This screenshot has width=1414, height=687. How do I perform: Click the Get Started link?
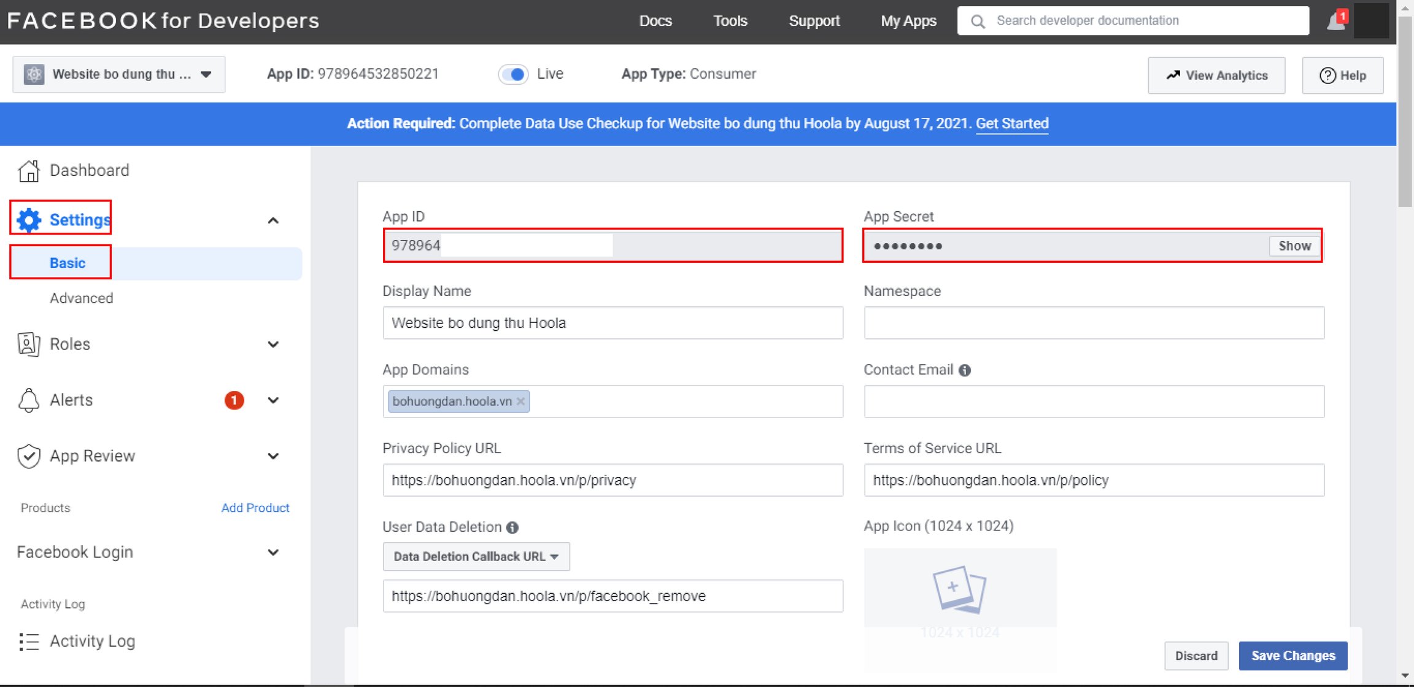pyautogui.click(x=1012, y=123)
